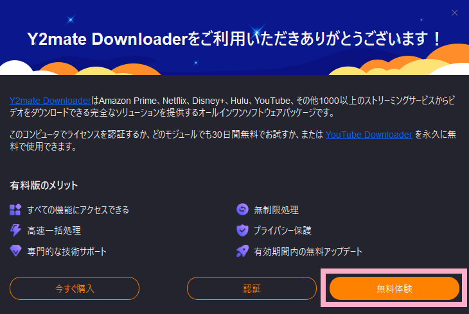Viewport: 469px width, 314px height.
Task: Click the diamond icon for 専門的な技術サポート
Action: [15, 251]
